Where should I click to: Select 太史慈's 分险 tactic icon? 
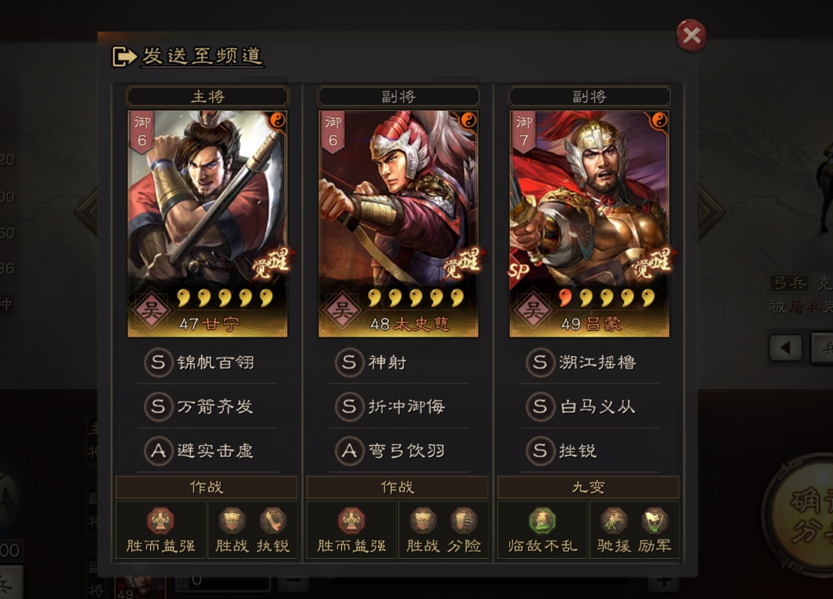point(464,520)
